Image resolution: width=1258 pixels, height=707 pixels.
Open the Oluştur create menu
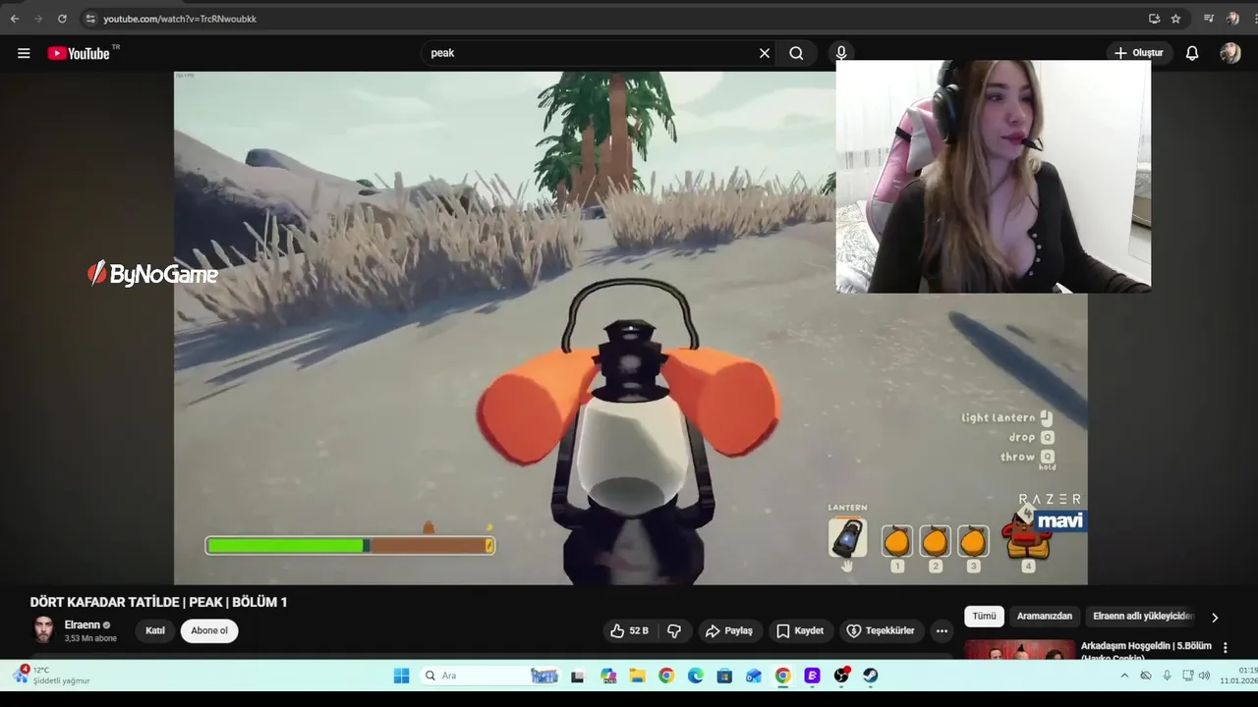pos(1138,53)
